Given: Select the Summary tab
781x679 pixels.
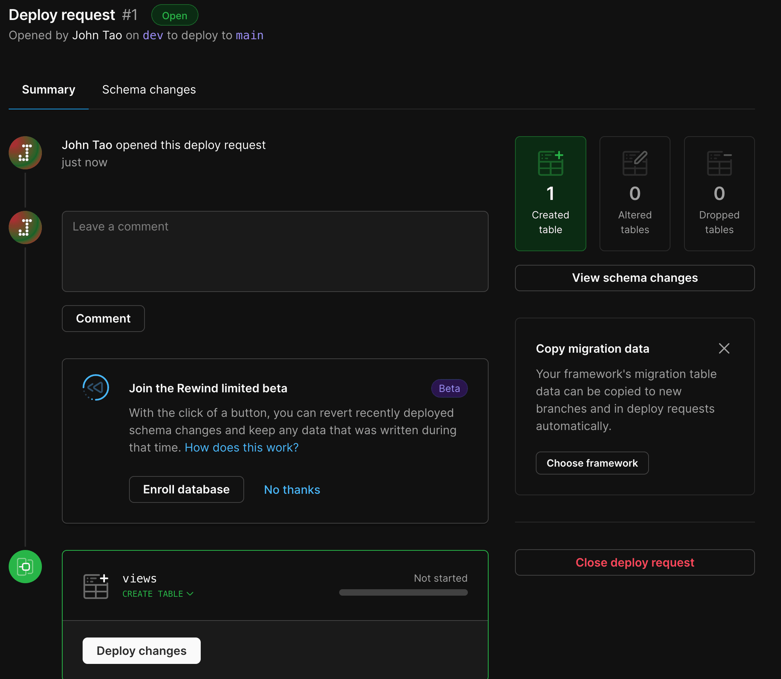Looking at the screenshot, I should coord(48,89).
